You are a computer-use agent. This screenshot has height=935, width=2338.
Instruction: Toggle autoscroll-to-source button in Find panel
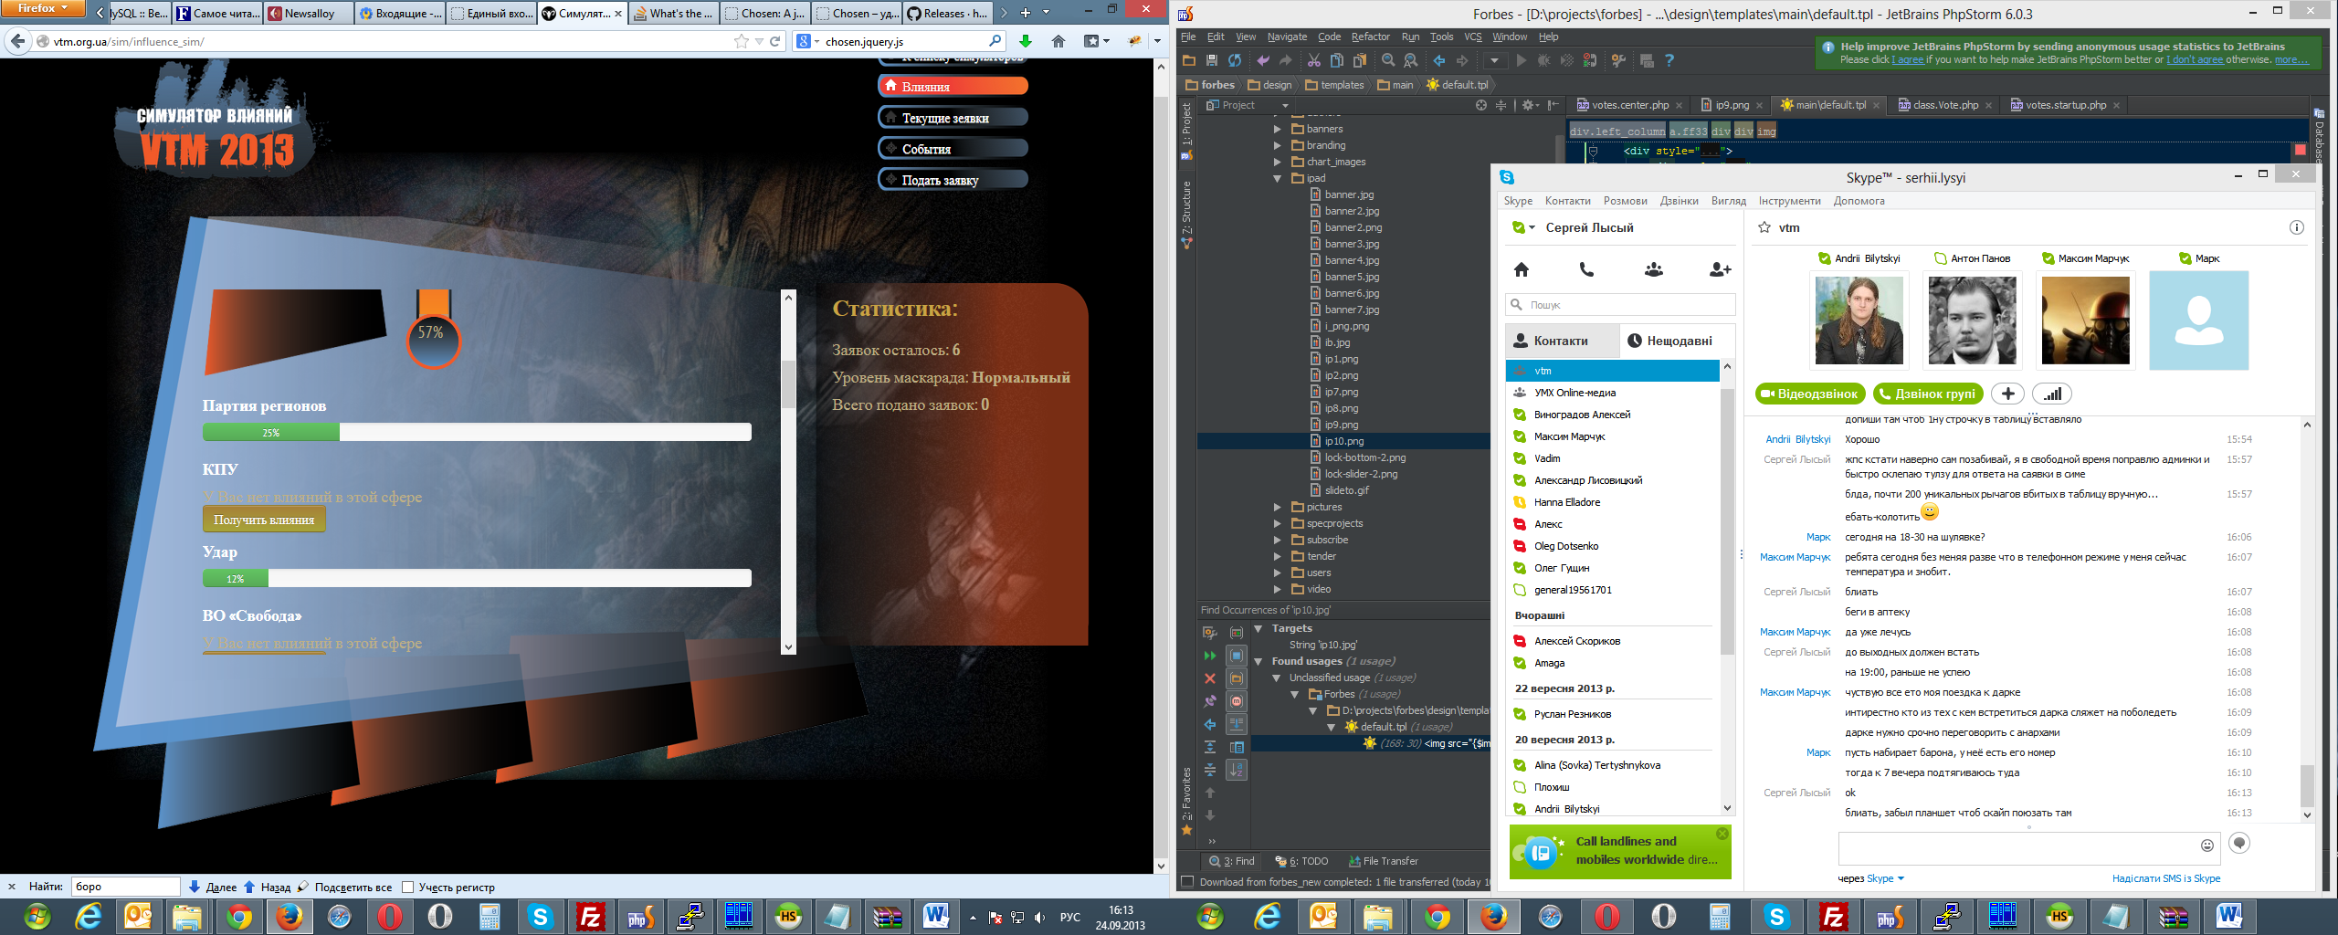[1237, 724]
